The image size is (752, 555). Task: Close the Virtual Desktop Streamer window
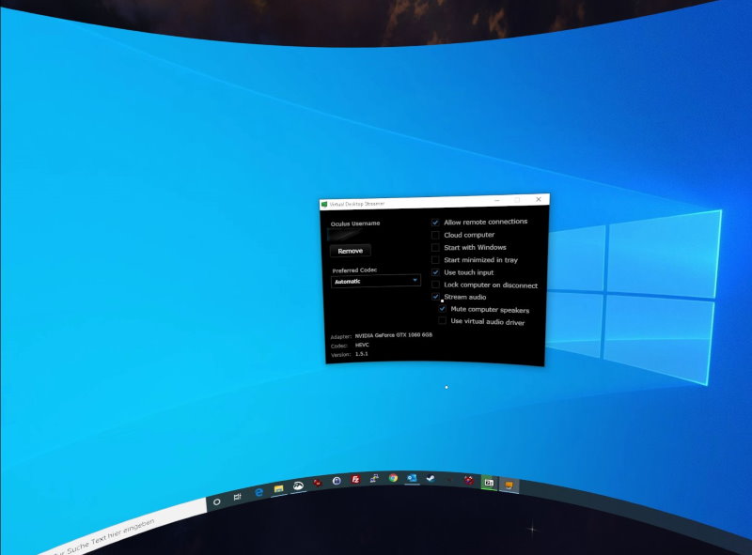(539, 199)
